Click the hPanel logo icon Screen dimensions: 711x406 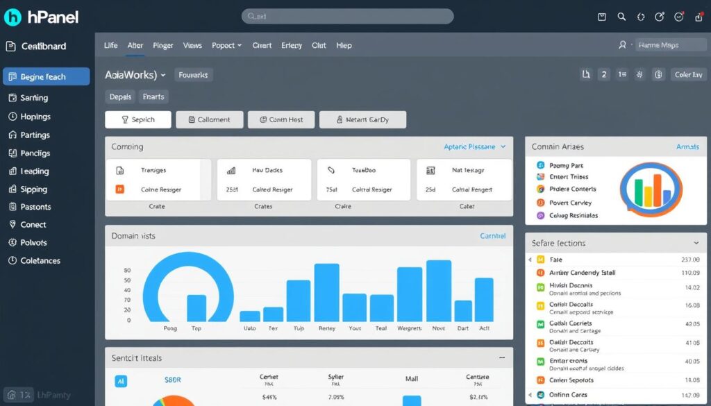(x=13, y=17)
